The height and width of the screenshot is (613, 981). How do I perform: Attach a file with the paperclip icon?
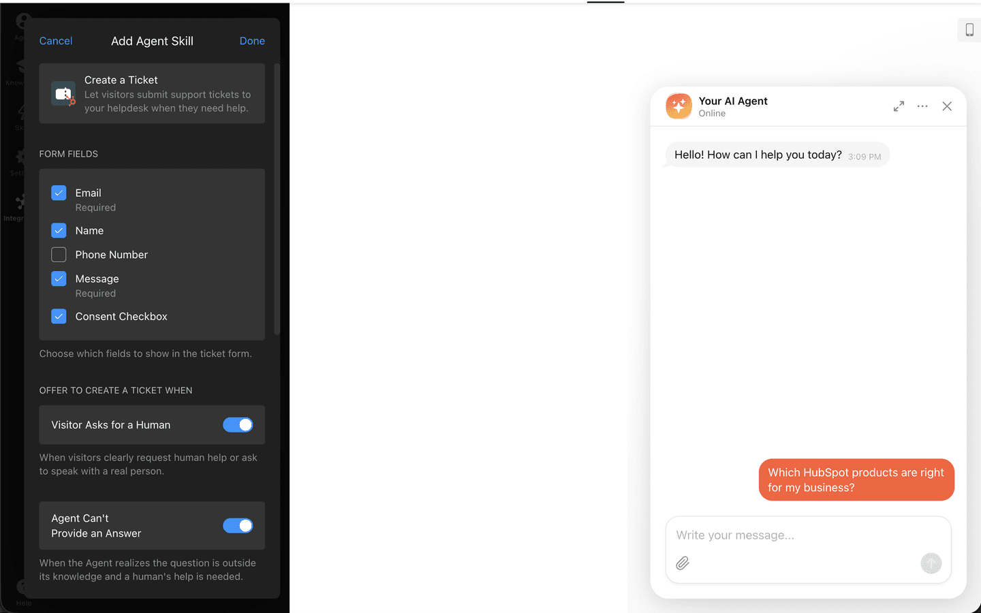click(x=683, y=563)
